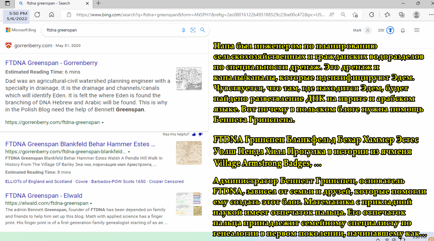Go to the Microsoft Bing home logo
The width and height of the screenshot is (434, 241).
(21, 30)
